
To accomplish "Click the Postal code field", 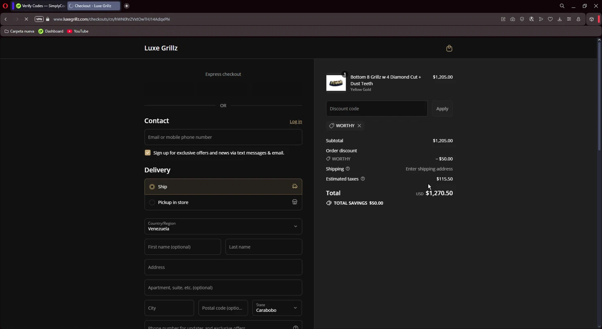I will pos(223,308).
